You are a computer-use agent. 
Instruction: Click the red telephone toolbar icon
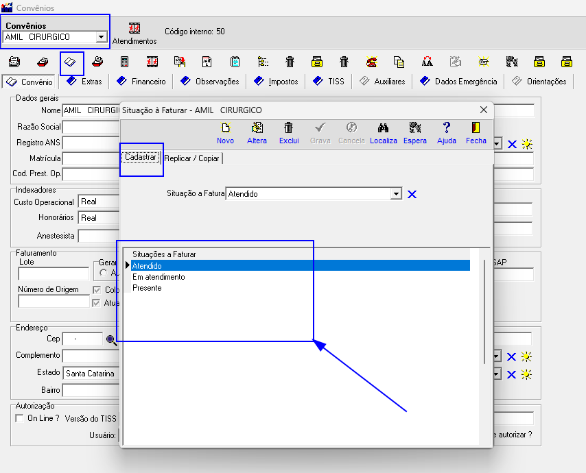[371, 62]
